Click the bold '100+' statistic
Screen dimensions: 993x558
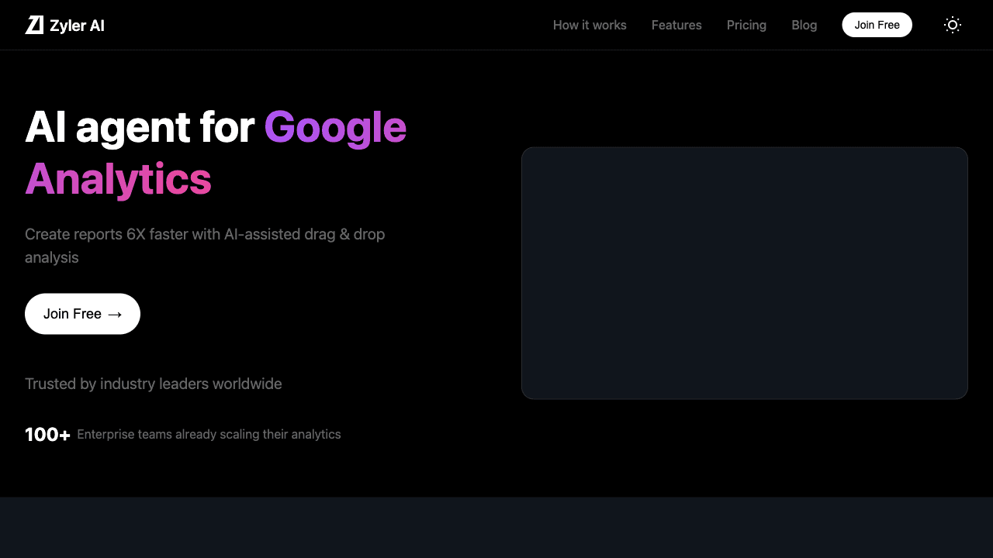(x=47, y=435)
